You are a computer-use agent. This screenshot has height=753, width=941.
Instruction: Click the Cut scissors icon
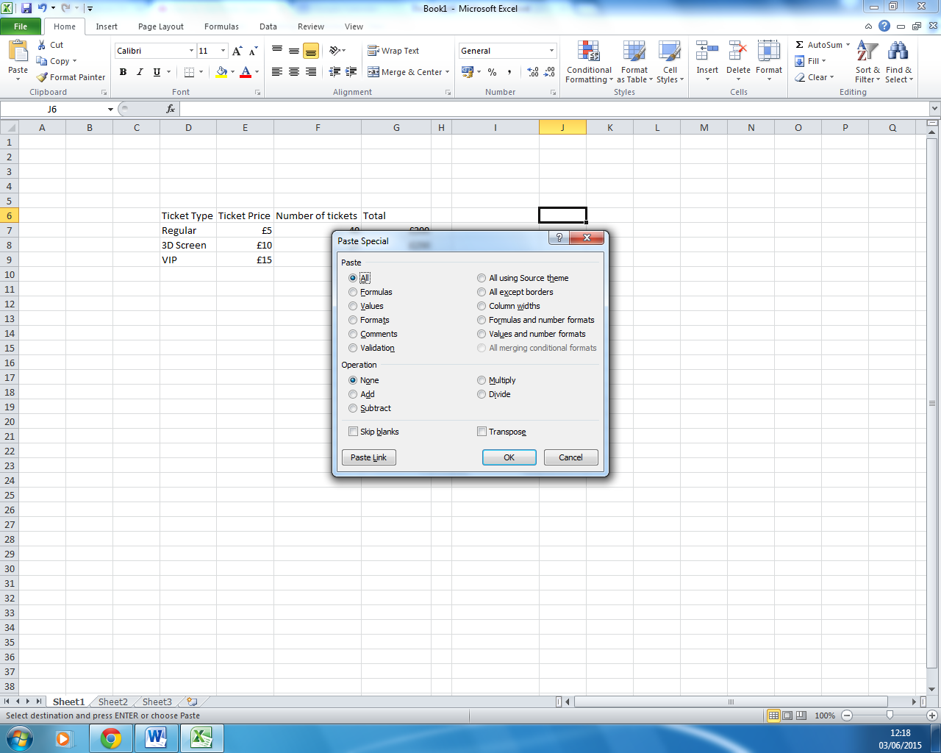[42, 45]
